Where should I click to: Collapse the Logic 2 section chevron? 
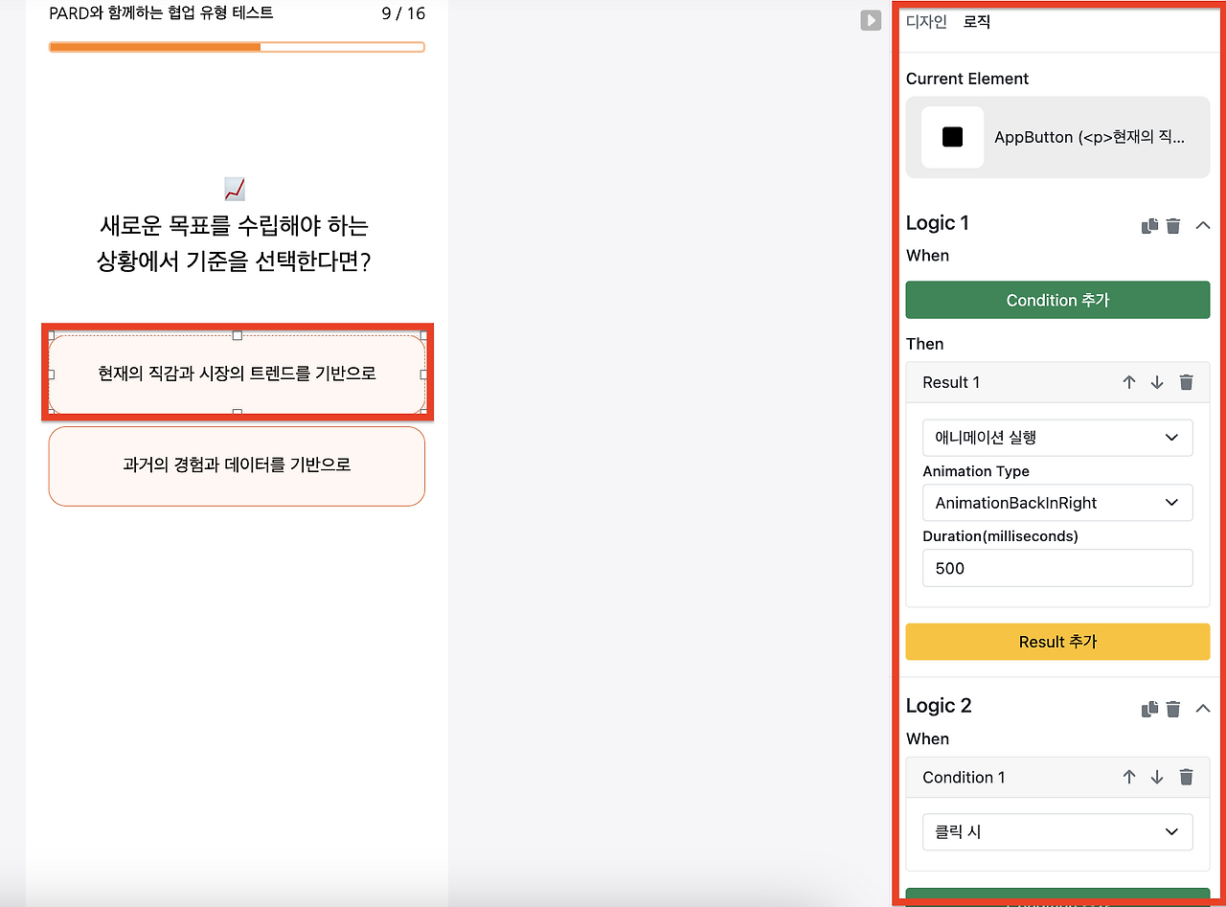(x=1202, y=708)
